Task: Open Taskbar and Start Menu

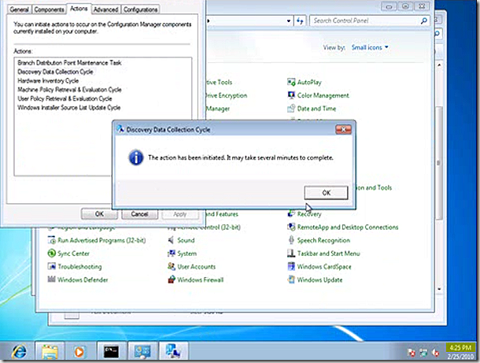Action: [328, 254]
